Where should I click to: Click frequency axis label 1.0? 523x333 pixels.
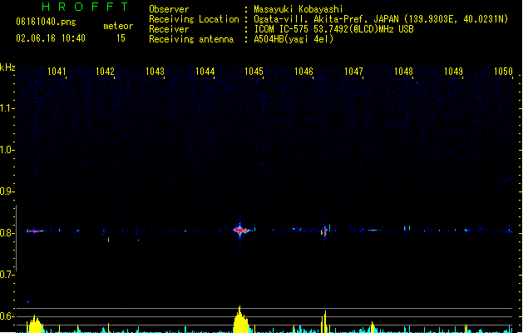point(7,150)
